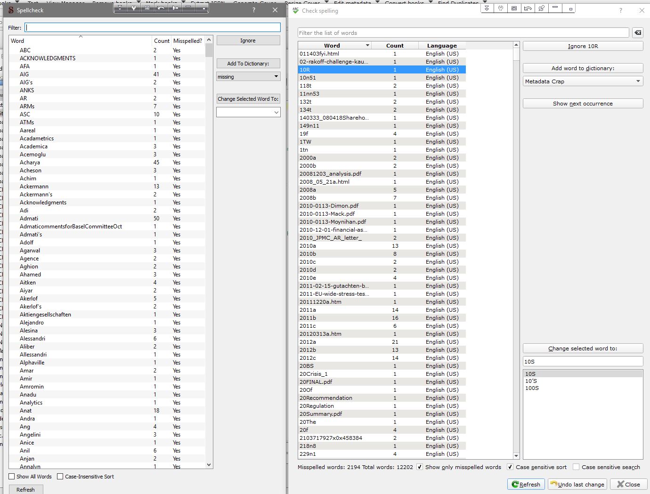This screenshot has width=650, height=494.
Task: Select the '20081203_analysis.pdf' word row
Action: point(382,174)
